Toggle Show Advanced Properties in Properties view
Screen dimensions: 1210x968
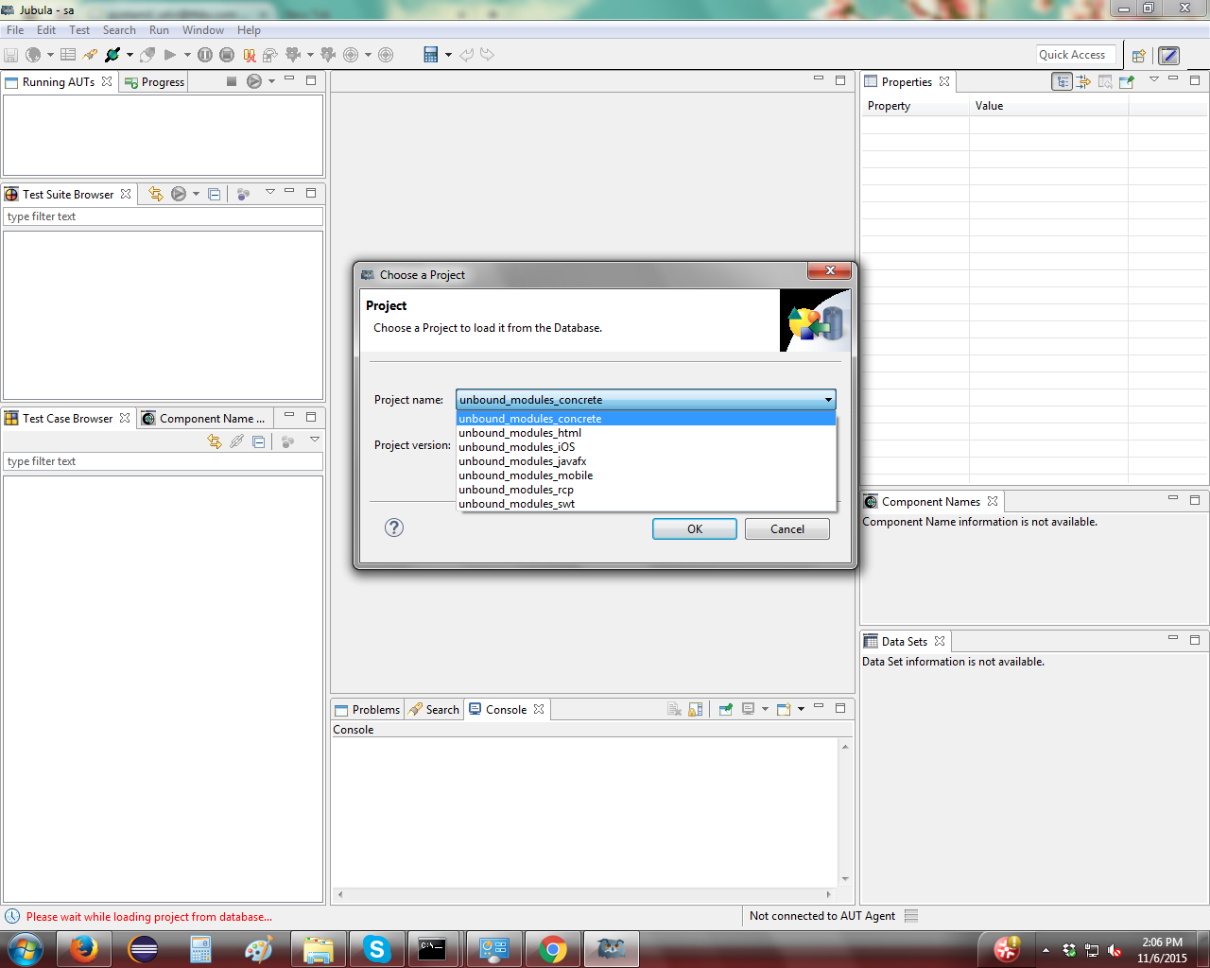click(x=1083, y=82)
